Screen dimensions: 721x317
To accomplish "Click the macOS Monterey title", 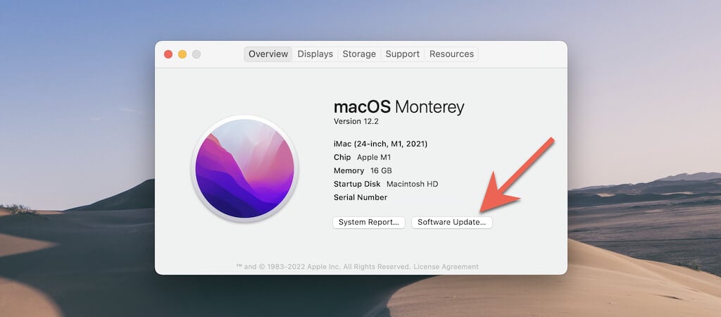I will click(399, 107).
